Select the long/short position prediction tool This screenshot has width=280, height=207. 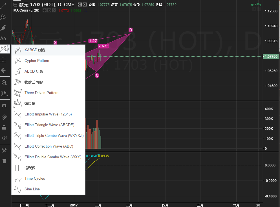[x=3, y=59]
